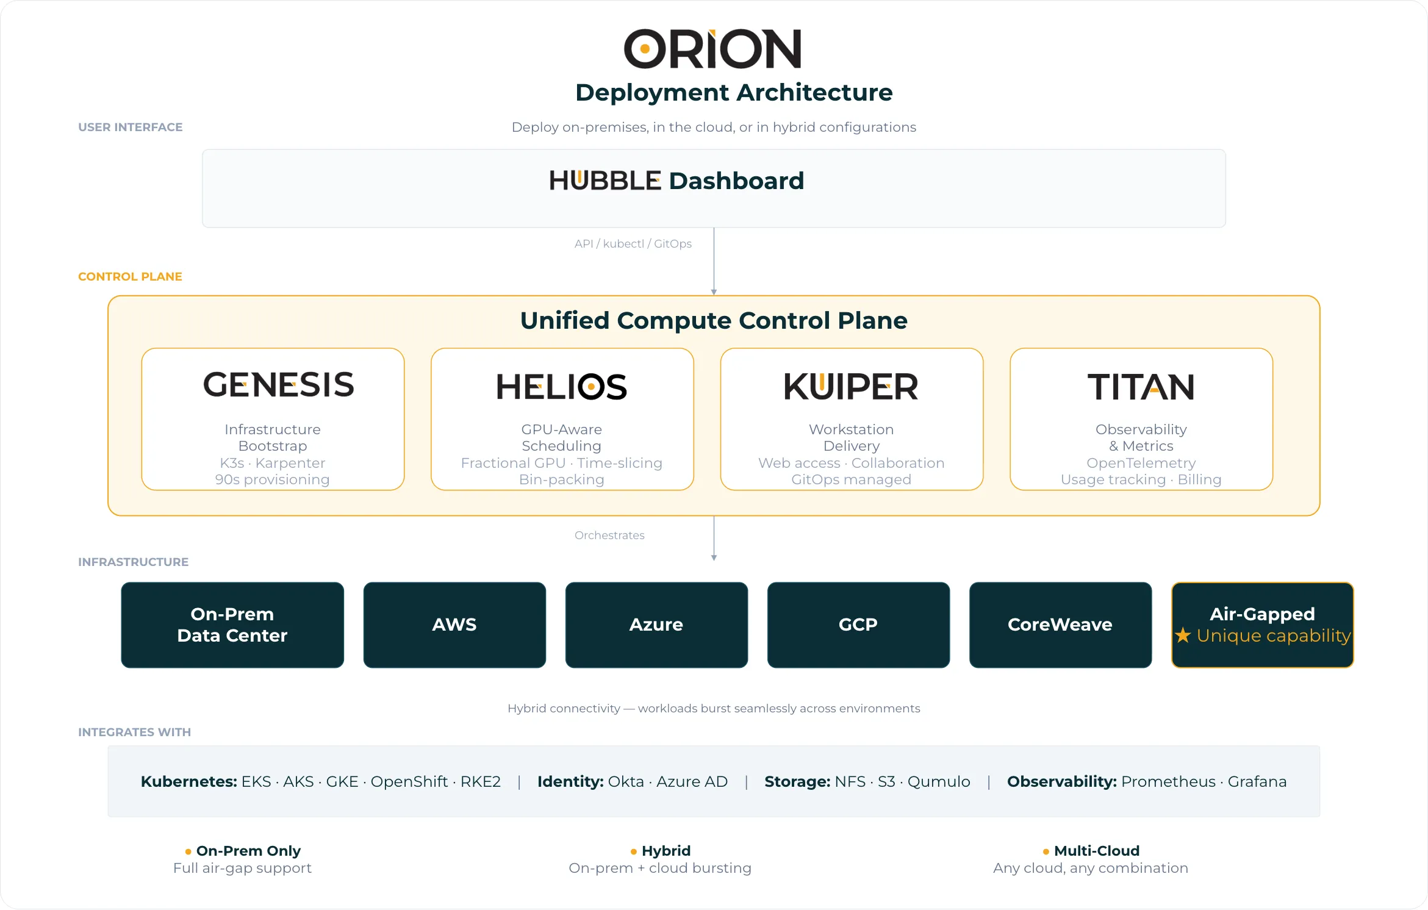Select the On-Prem Data Center block
The height and width of the screenshot is (910, 1428).
(232, 625)
